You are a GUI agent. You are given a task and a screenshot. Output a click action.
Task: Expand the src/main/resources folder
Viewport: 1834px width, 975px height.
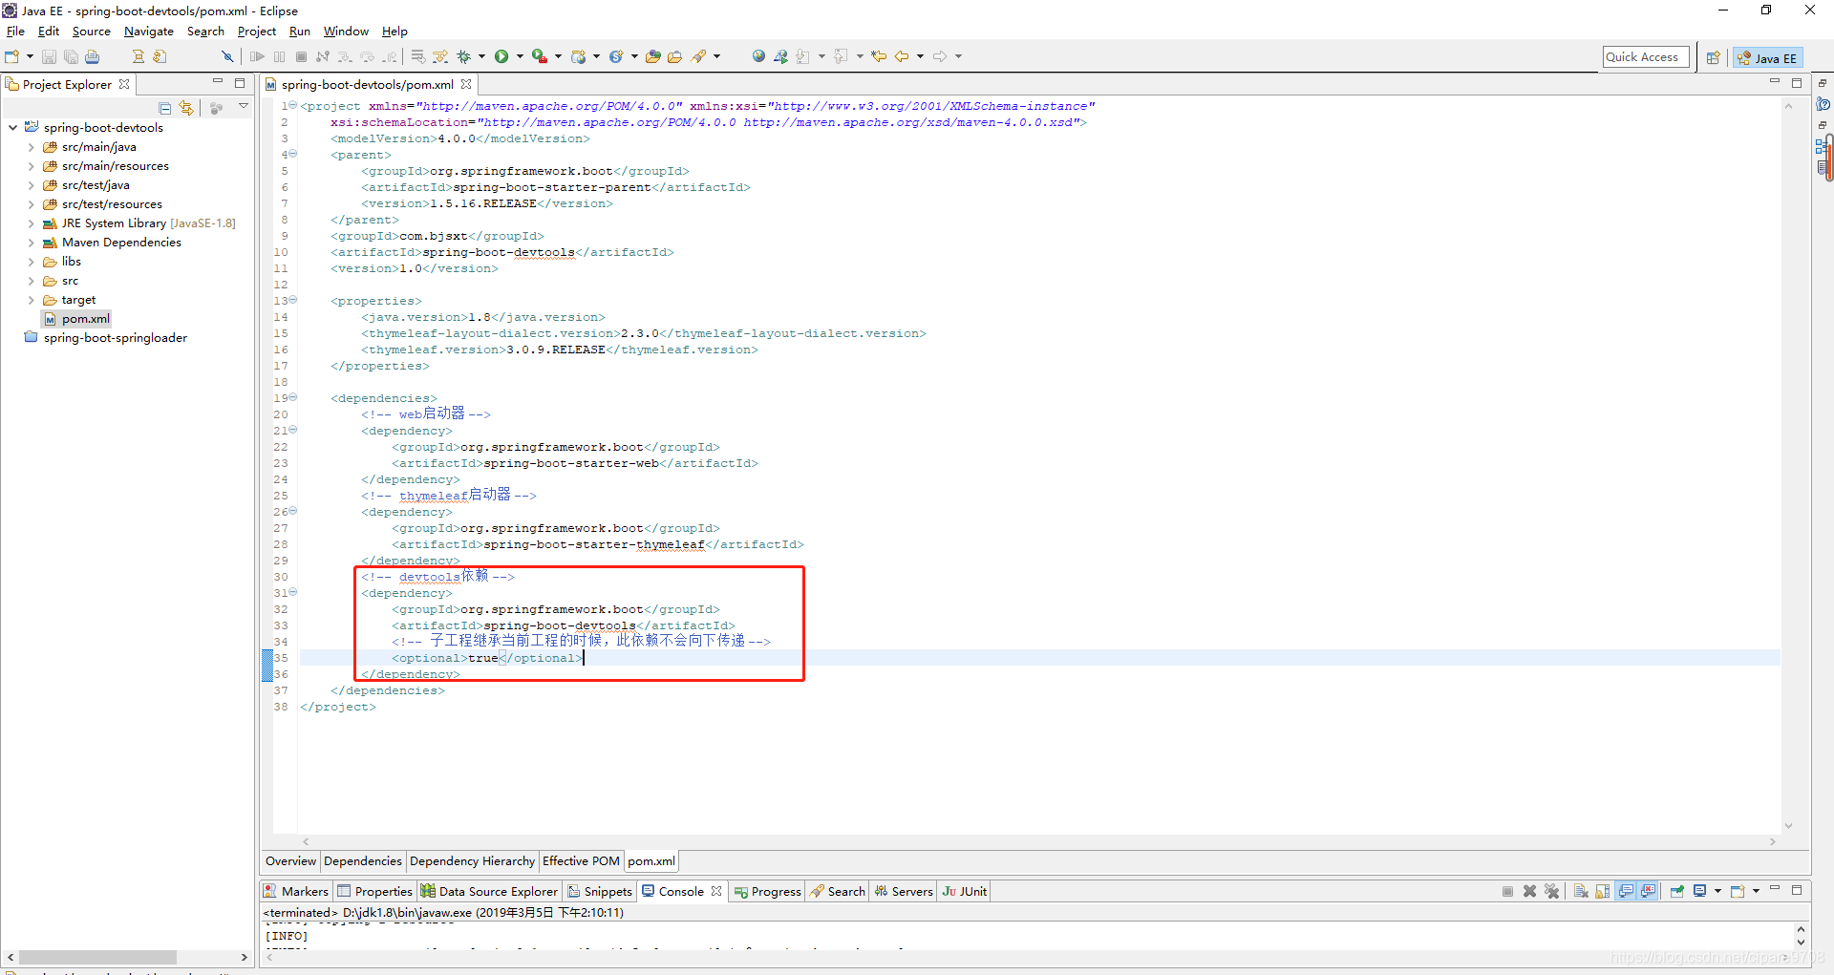point(32,166)
